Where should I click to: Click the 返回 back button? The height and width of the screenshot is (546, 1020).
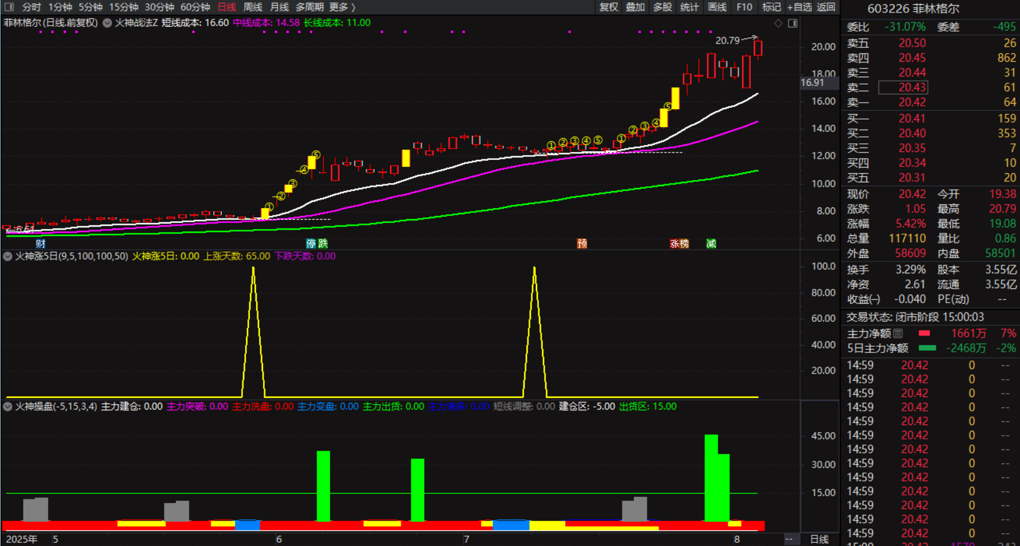(826, 7)
